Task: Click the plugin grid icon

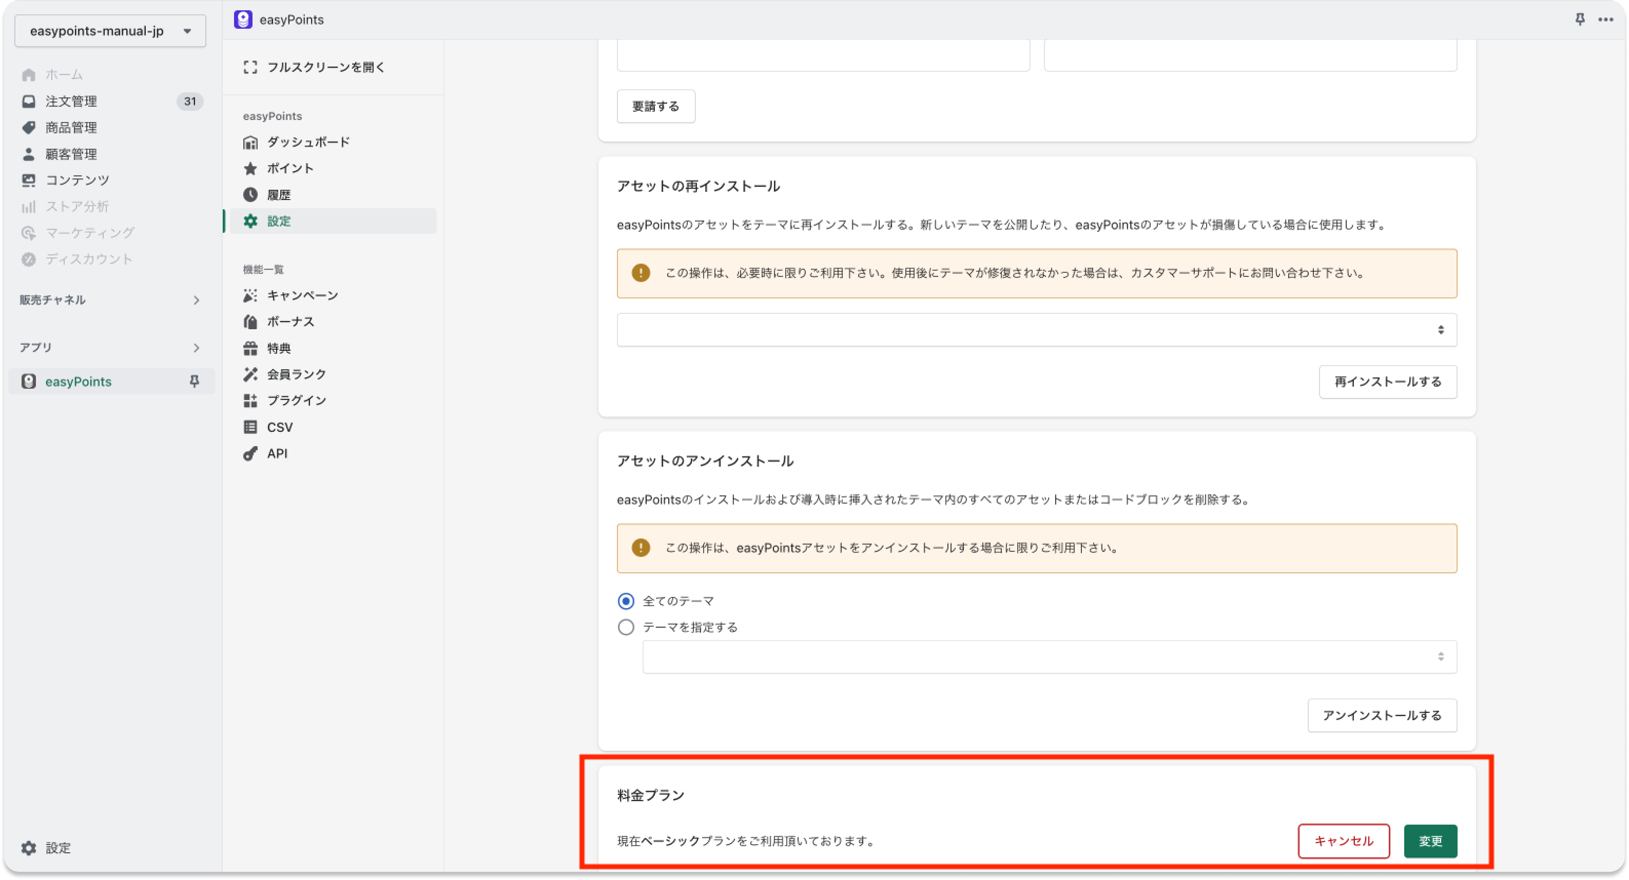Action: tap(250, 401)
